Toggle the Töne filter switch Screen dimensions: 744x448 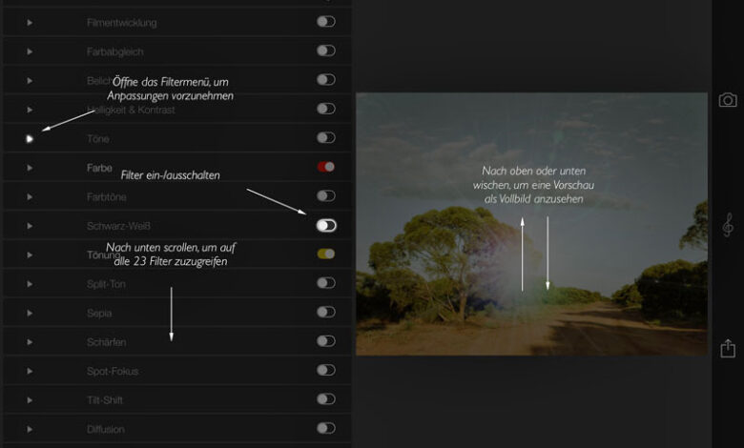pos(326,138)
